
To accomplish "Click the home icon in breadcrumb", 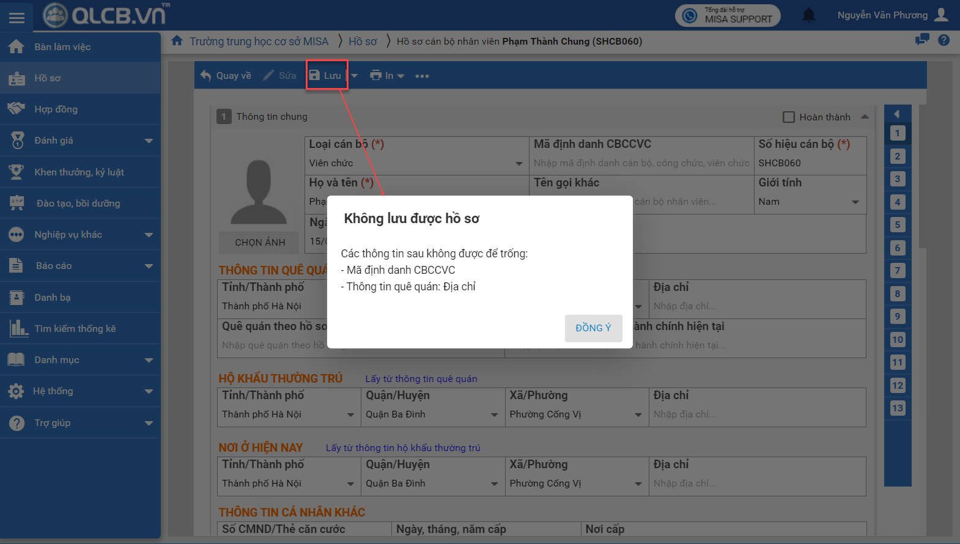I will (x=177, y=41).
